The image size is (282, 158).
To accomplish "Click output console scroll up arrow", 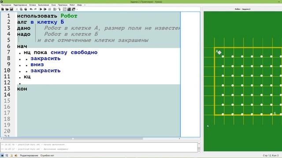I will [199, 144].
